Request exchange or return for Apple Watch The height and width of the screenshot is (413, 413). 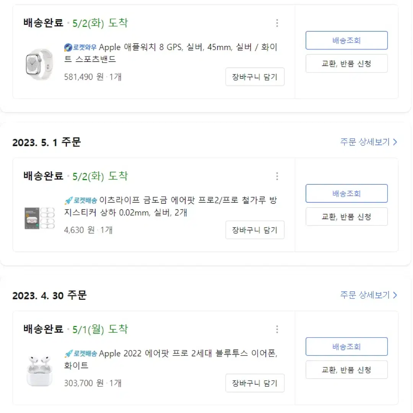coord(346,63)
